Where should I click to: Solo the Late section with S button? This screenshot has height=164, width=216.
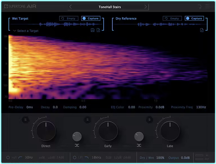coord(149,120)
